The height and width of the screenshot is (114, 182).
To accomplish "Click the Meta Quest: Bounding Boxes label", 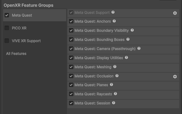I will [100, 40].
